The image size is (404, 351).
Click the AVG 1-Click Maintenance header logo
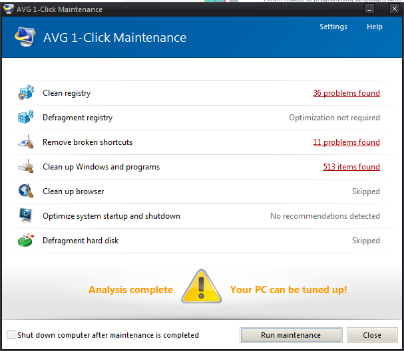[x=25, y=37]
